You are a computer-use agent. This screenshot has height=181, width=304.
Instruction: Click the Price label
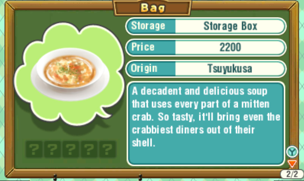tap(143, 47)
